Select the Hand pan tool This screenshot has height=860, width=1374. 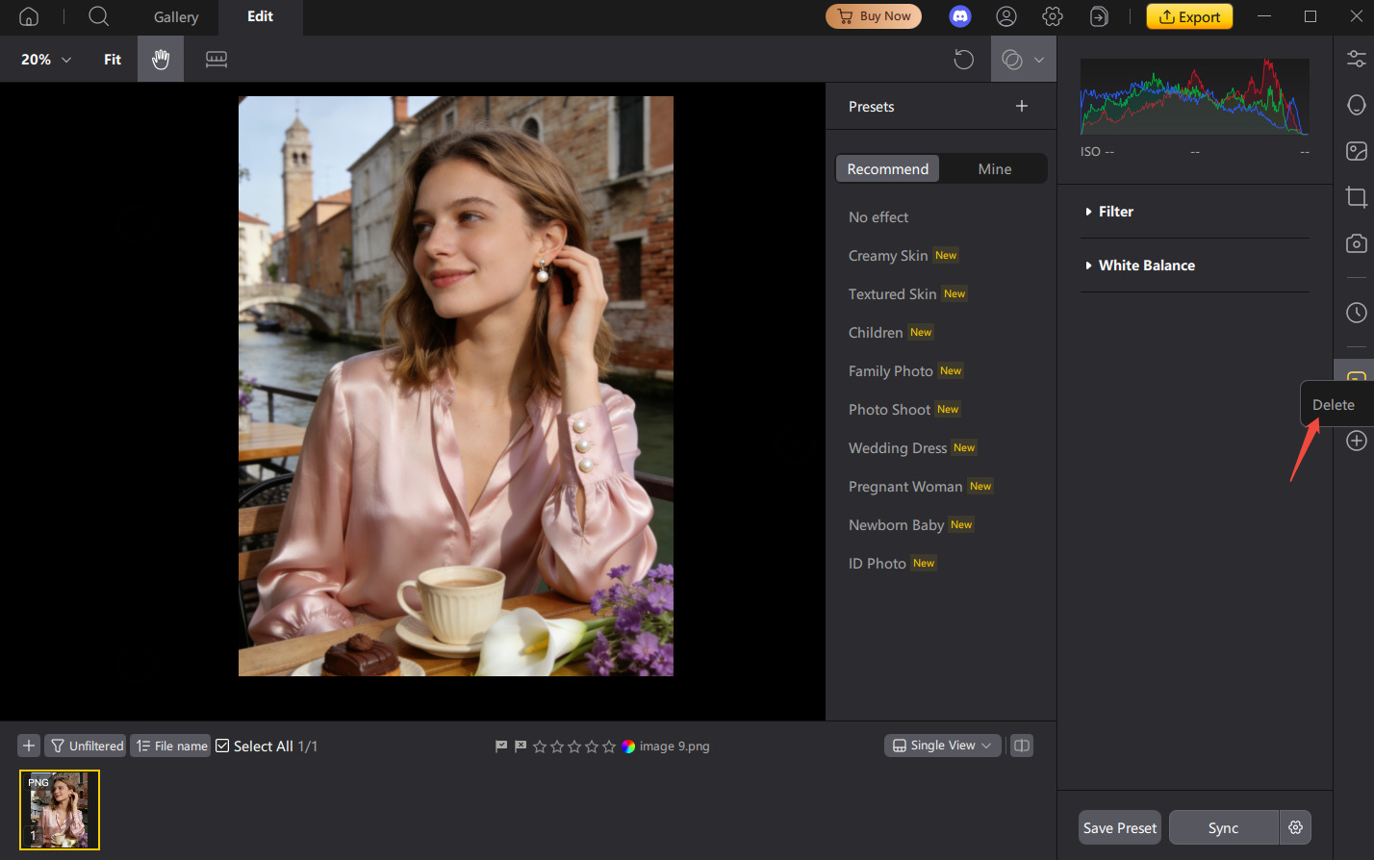pyautogui.click(x=161, y=60)
